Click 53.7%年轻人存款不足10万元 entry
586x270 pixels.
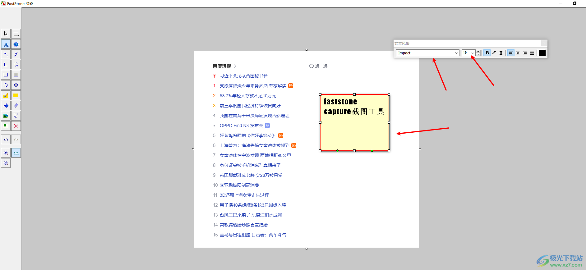tap(248, 96)
